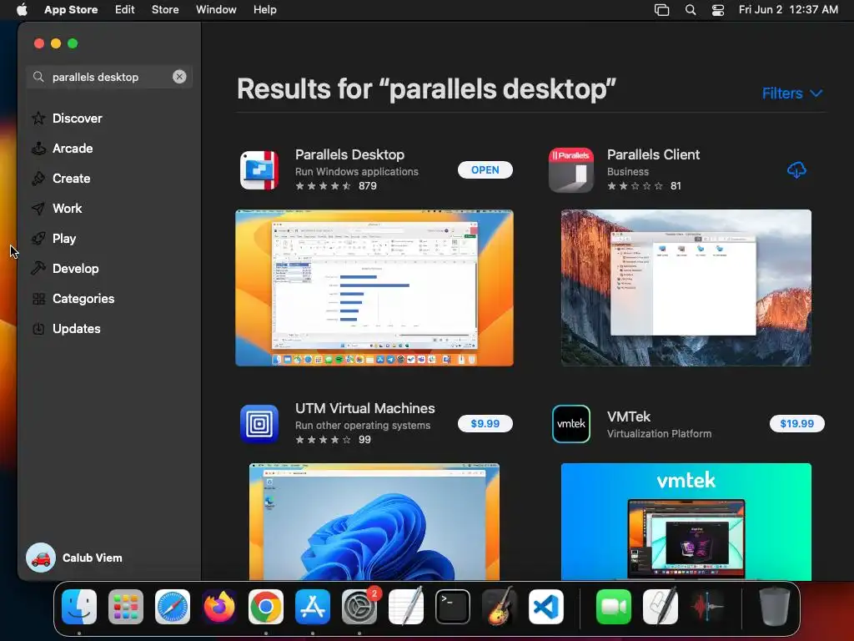Open Terminal from the Dock
854x641 pixels.
tap(453, 607)
